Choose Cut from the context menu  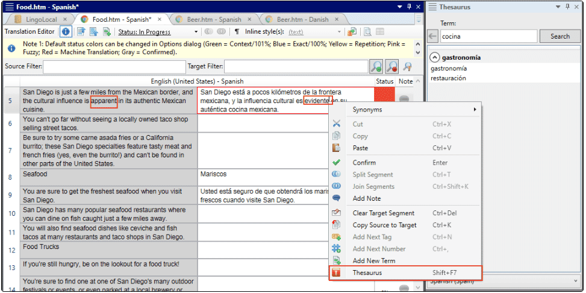405,124
